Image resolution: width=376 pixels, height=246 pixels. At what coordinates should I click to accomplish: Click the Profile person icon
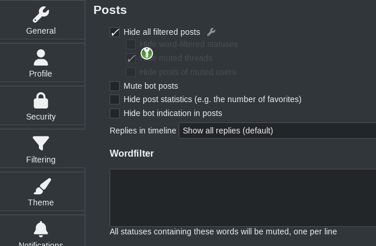click(x=41, y=57)
